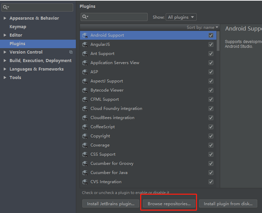
Task: Click the CoffeeScript plugin icon
Action: (x=85, y=127)
